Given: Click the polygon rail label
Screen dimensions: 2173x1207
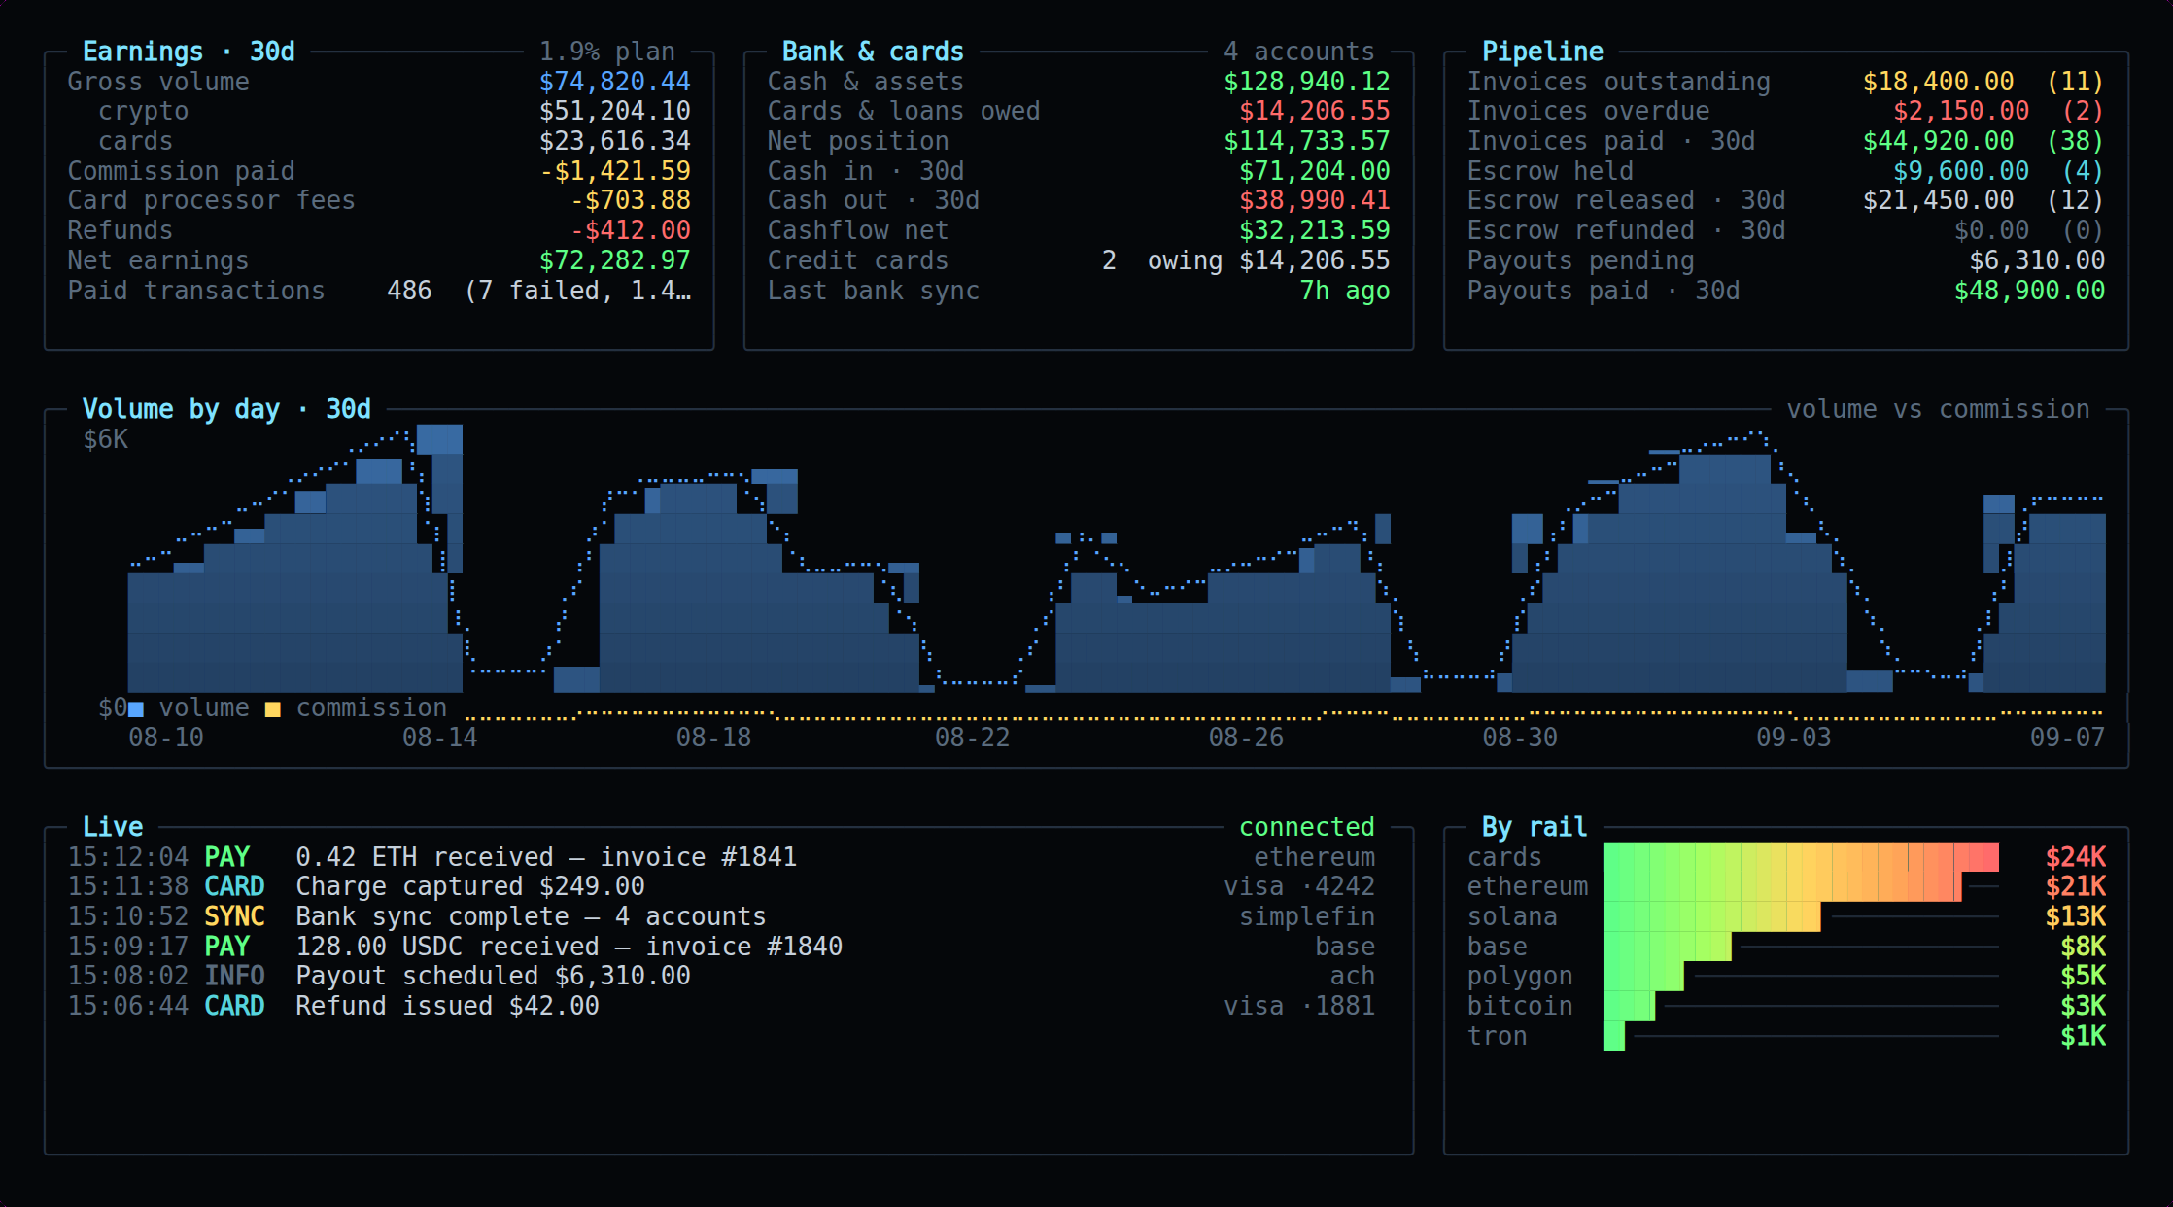Looking at the screenshot, I should (x=1520, y=976).
